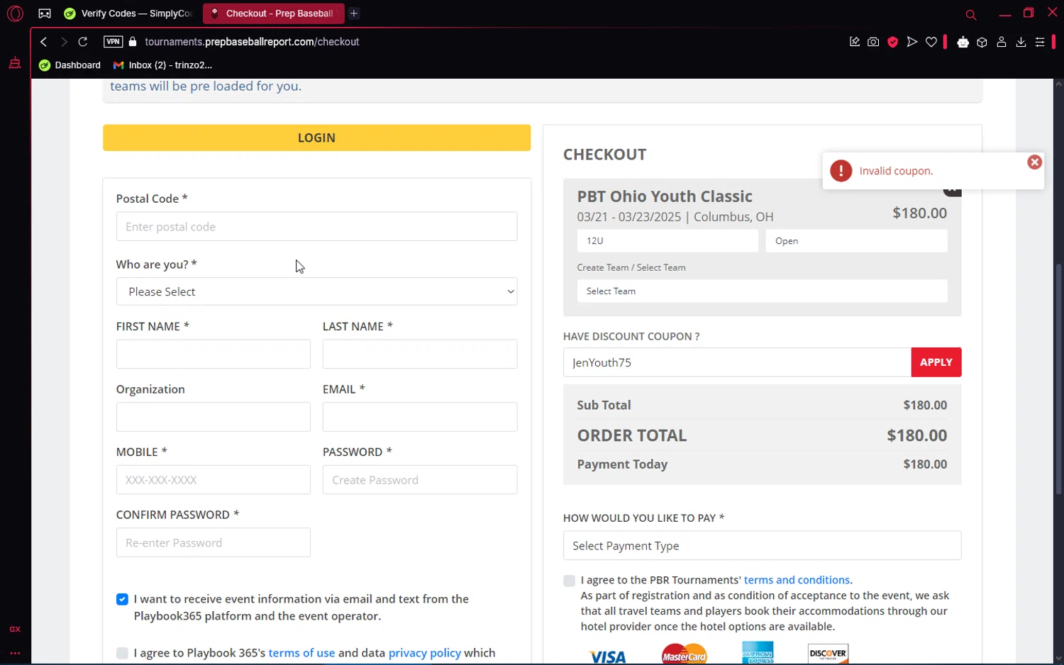Open the 12U age division dropdown
The image size is (1064, 665).
667,241
